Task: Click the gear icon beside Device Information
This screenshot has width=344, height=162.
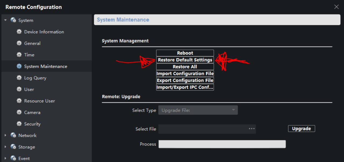Action: click(19, 32)
